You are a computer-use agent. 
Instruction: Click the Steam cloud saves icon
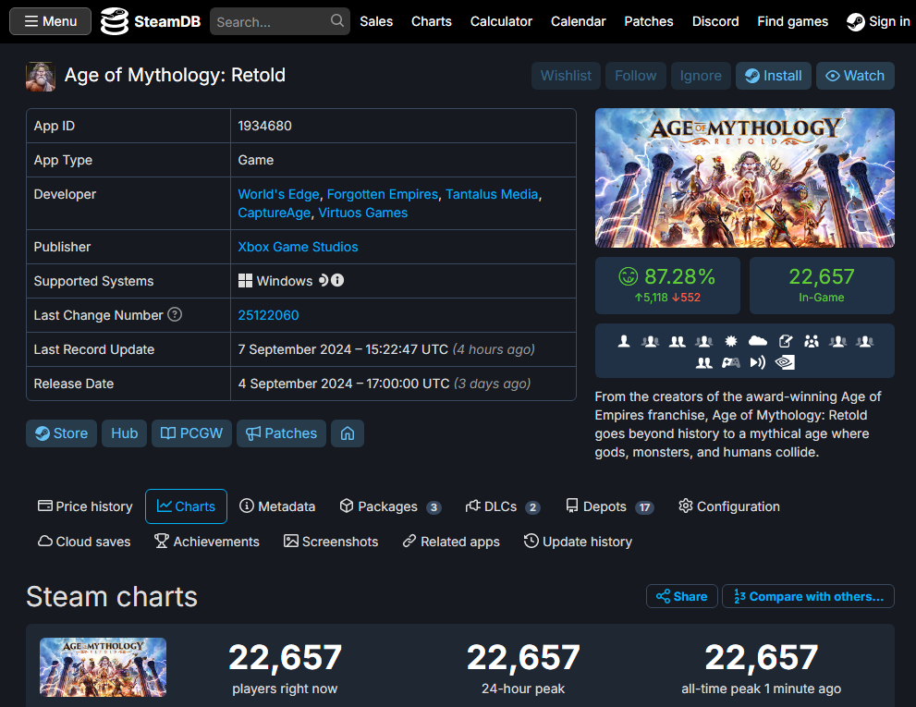point(44,542)
